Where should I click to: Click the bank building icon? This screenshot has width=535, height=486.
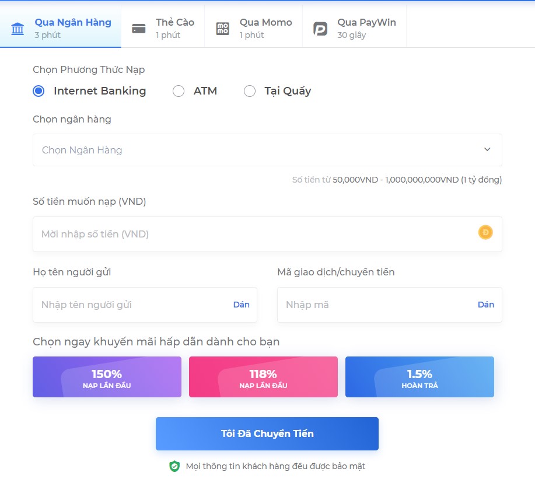click(18, 29)
